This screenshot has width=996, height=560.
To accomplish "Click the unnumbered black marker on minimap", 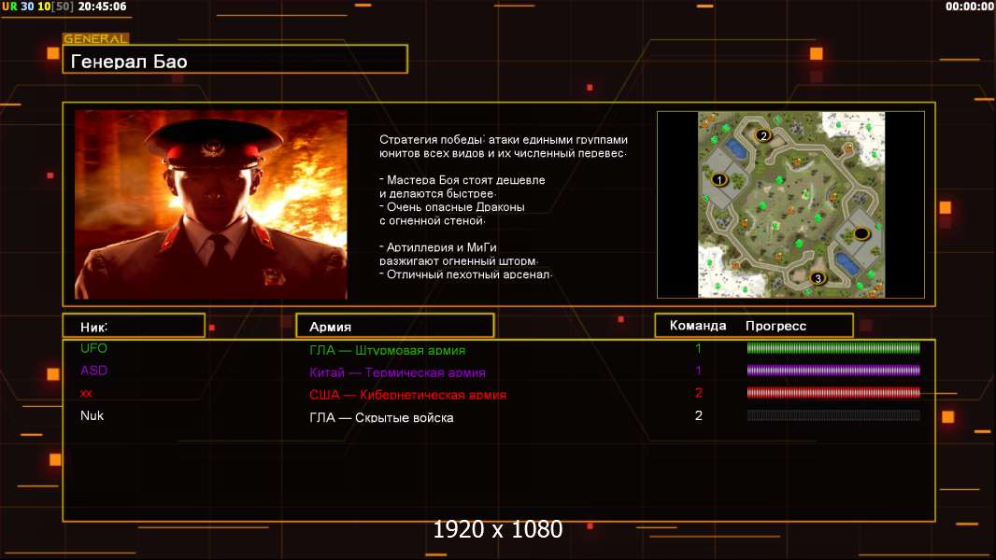I will pyautogui.click(x=861, y=233).
